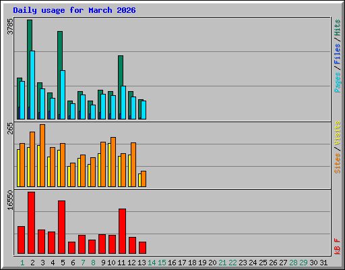
Task: Click the cyan pages bar for day 1
Action: pos(22,100)
